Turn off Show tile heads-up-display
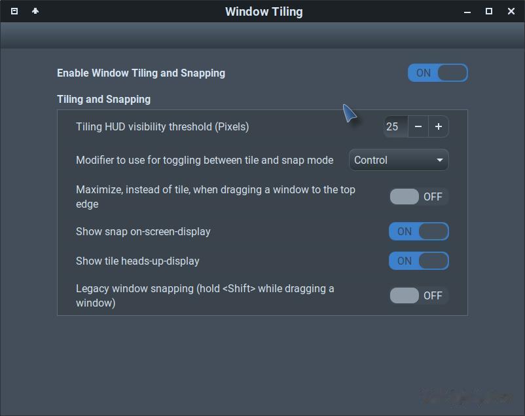525x416 pixels. [x=419, y=261]
